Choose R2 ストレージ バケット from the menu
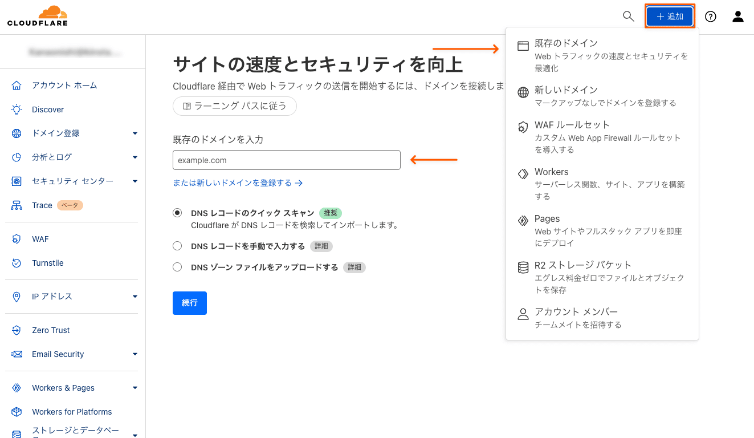Image resolution: width=754 pixels, height=438 pixels. tap(583, 265)
